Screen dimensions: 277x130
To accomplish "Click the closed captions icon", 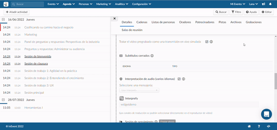I will click(x=121, y=56).
